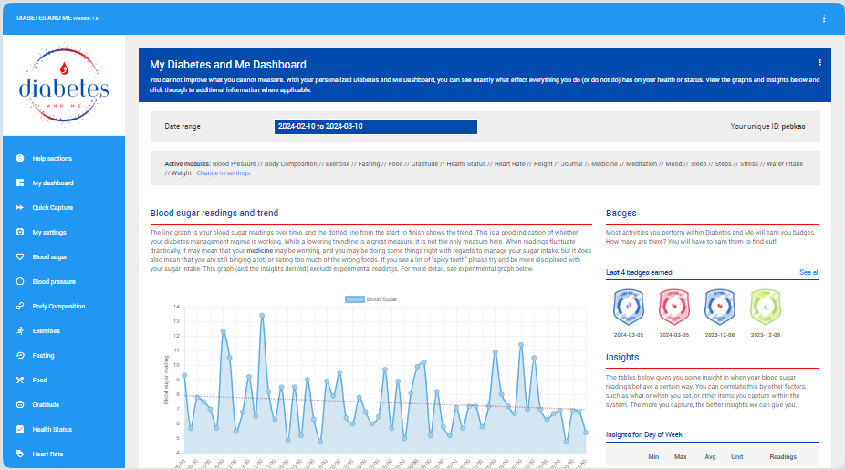Click the Food utensils icon in sidebar
The image size is (845, 470).
click(x=20, y=380)
